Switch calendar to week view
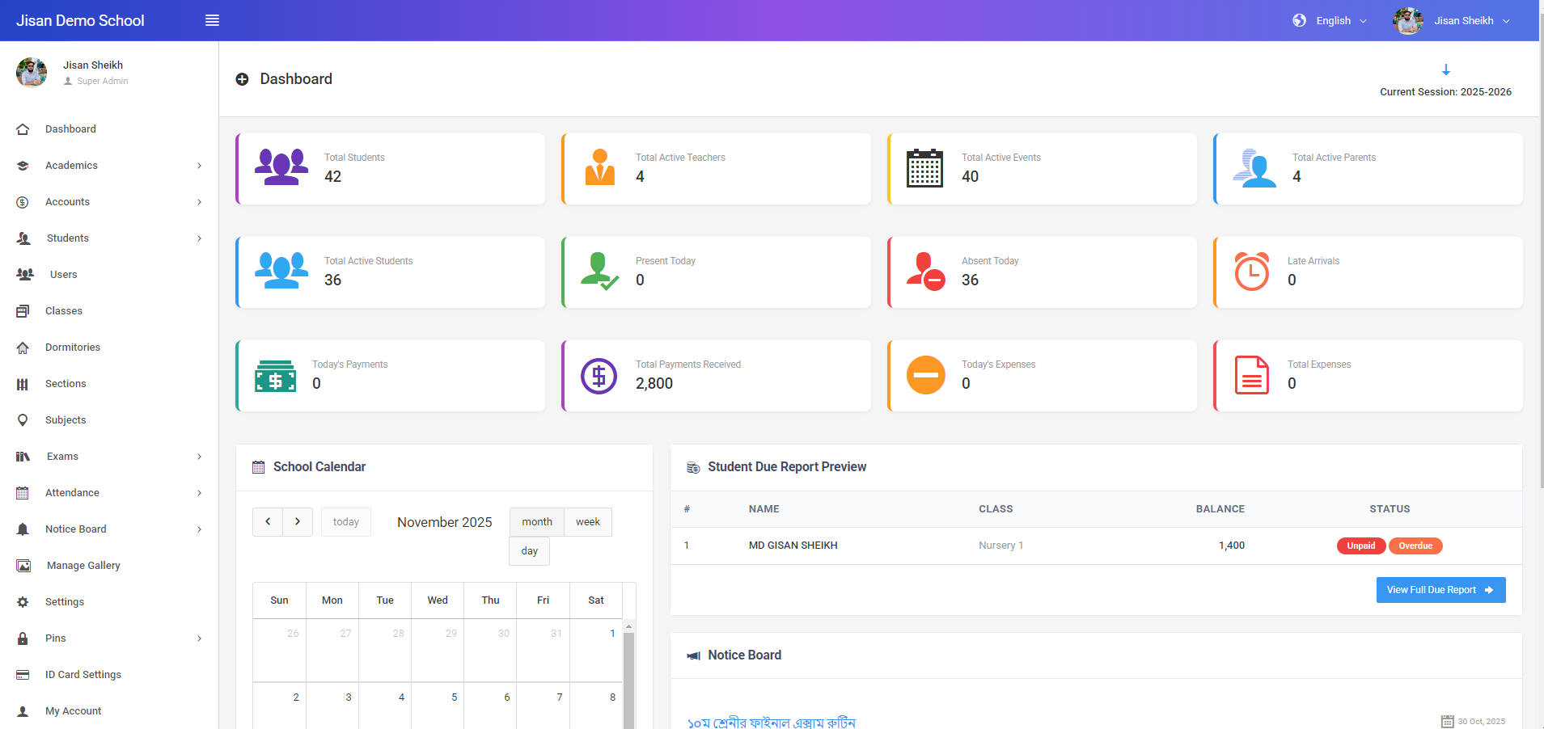This screenshot has height=729, width=1544. point(587,521)
